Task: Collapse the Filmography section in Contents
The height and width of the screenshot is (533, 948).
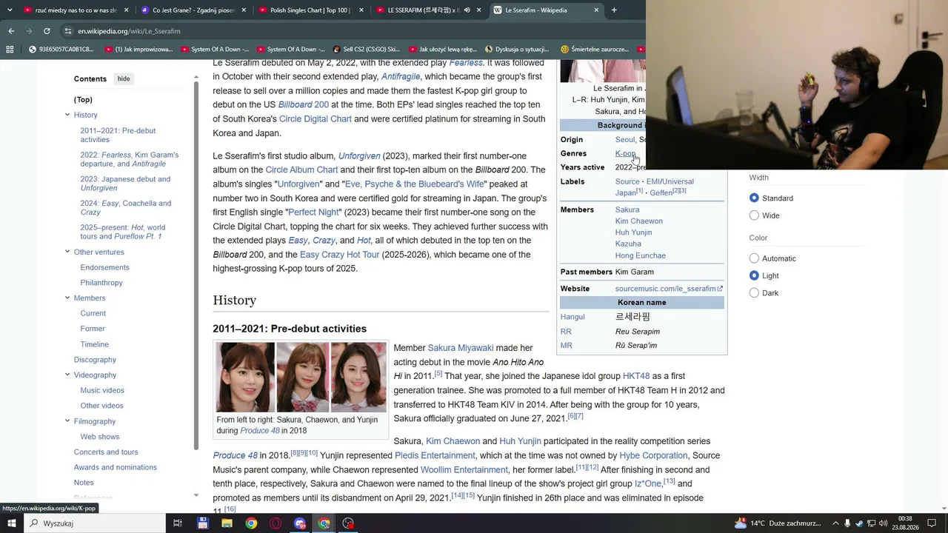Action: click(x=67, y=421)
